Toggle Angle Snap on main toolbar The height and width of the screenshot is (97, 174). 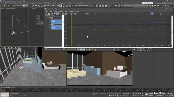[x=67, y=6]
